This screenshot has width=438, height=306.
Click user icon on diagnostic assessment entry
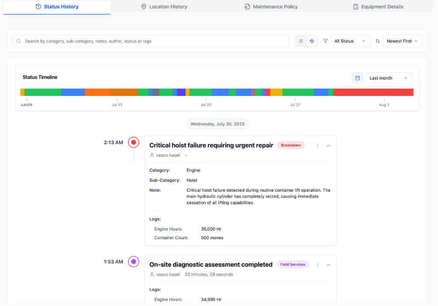coord(152,274)
